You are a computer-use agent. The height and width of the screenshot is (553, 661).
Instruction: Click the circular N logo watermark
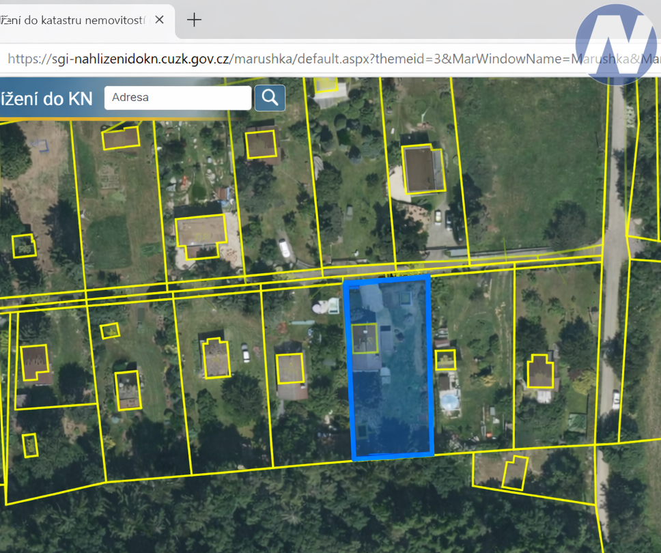[616, 43]
